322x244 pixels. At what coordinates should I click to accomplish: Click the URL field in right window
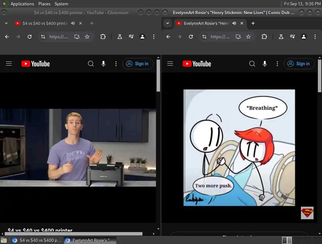(220, 37)
